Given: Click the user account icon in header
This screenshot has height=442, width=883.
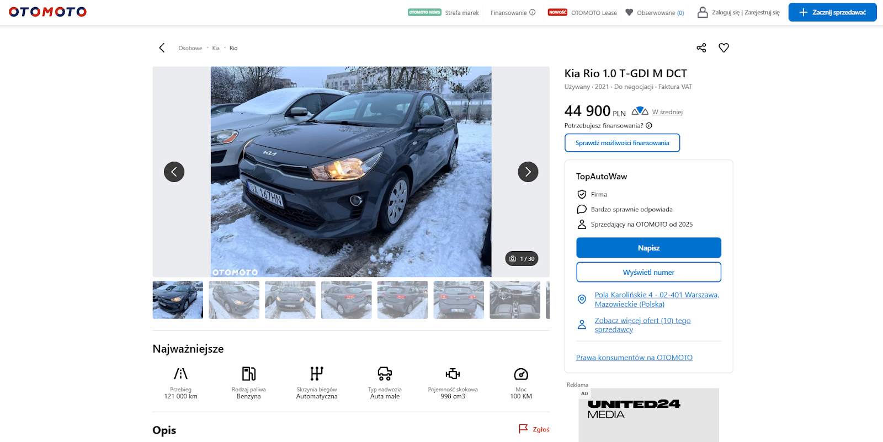Looking at the screenshot, I should [x=703, y=12].
